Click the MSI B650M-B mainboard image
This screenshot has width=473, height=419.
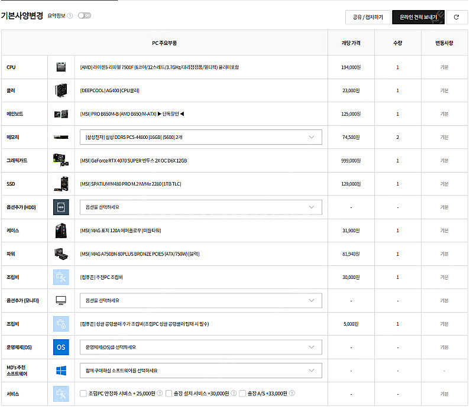(61, 114)
